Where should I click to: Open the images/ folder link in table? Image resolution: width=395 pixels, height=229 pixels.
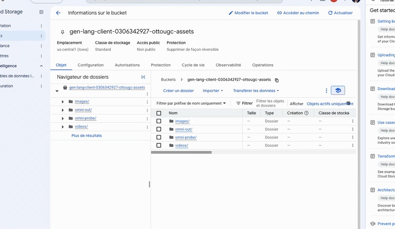coord(182,121)
